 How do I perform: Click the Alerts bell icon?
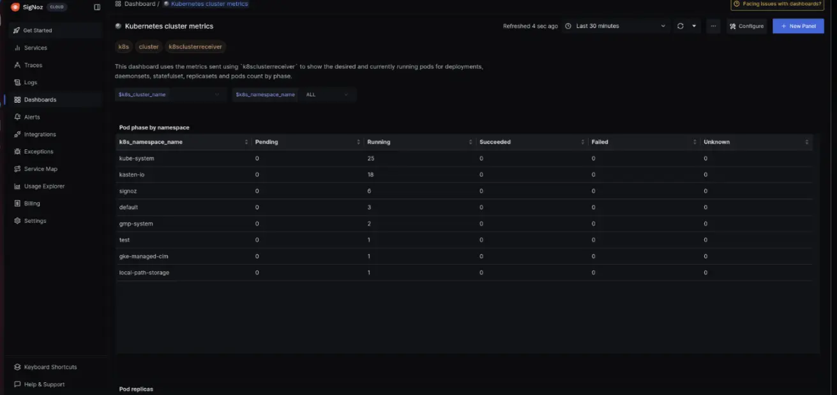[x=17, y=117]
